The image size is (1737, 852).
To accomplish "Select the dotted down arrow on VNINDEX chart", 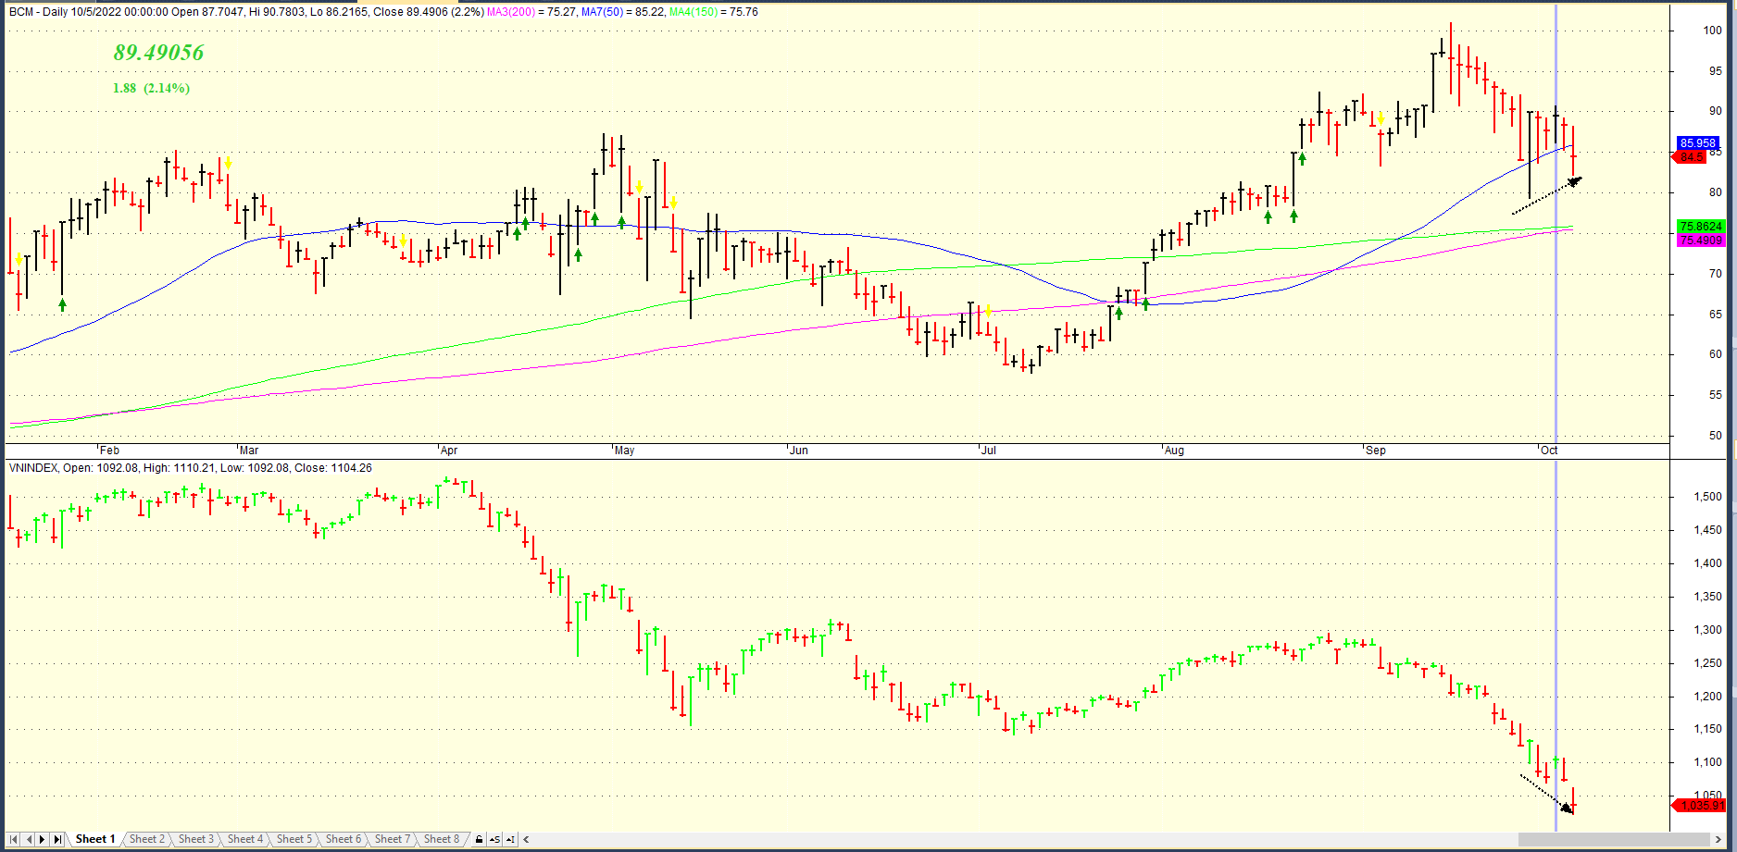I will [1546, 793].
